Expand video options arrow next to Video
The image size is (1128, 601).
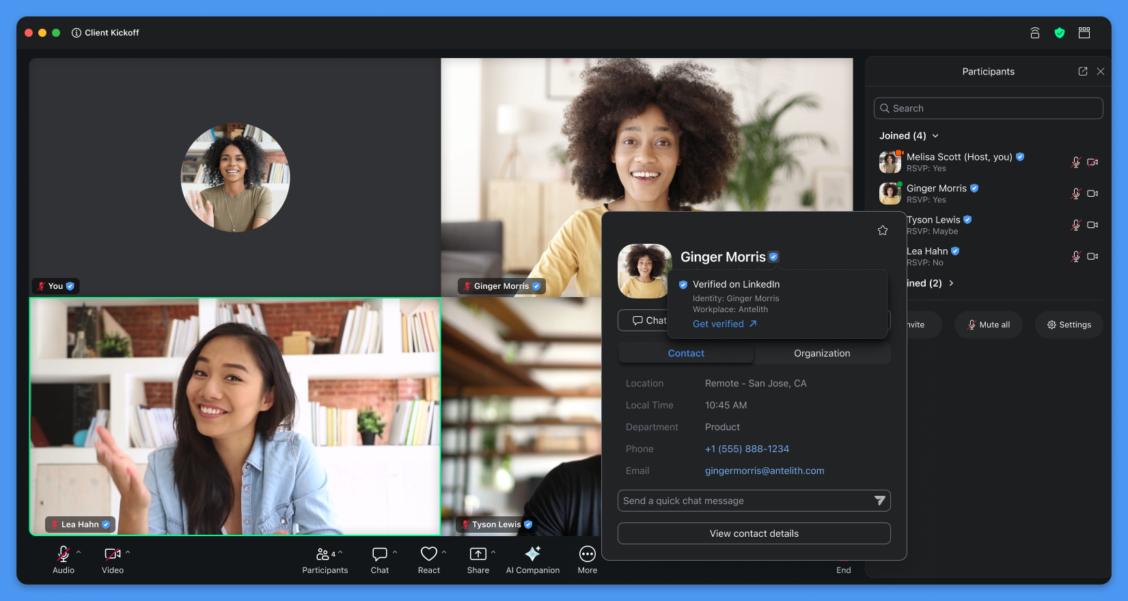pos(128,552)
